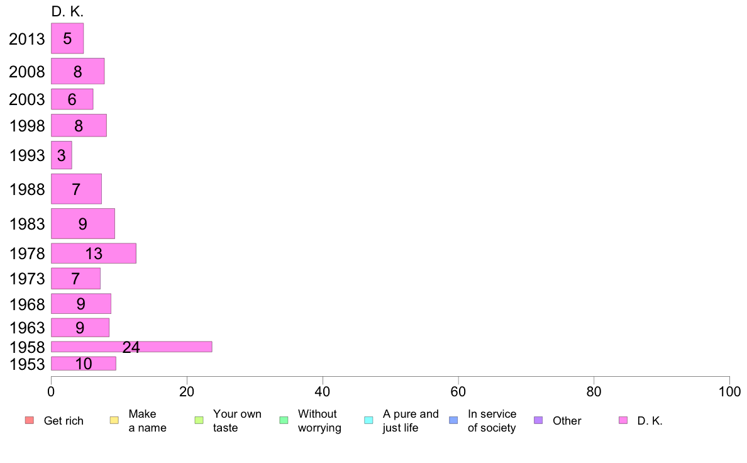Select the 1958 bar showing 24

pyautogui.click(x=131, y=347)
